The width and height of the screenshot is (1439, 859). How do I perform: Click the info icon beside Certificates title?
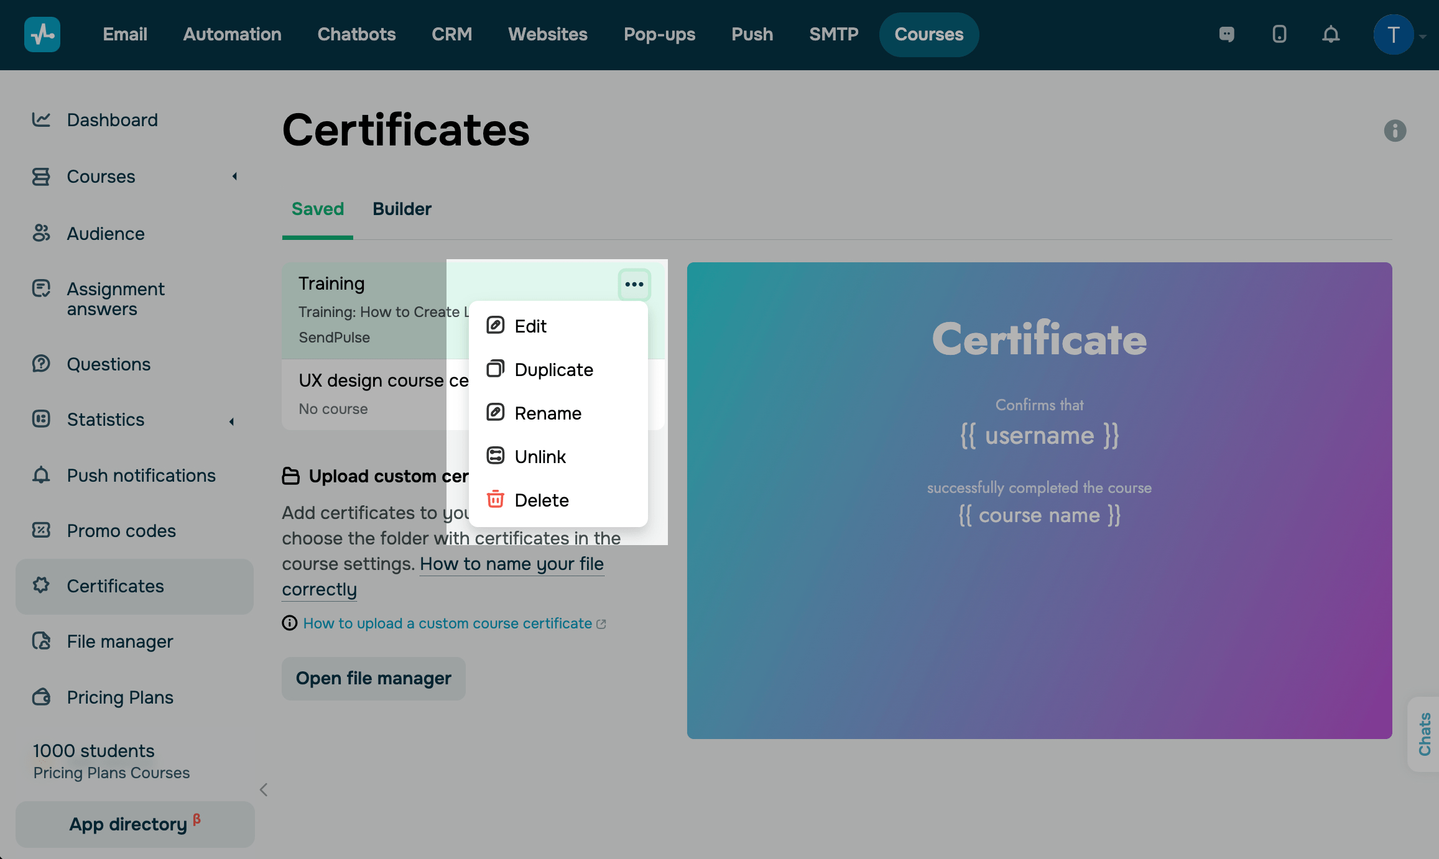[1395, 131]
